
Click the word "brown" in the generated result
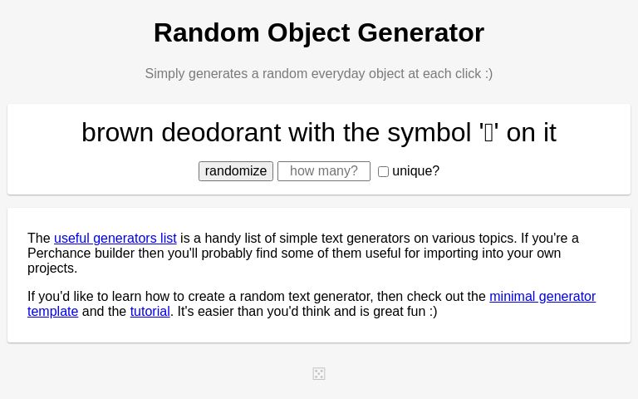tap(117, 133)
